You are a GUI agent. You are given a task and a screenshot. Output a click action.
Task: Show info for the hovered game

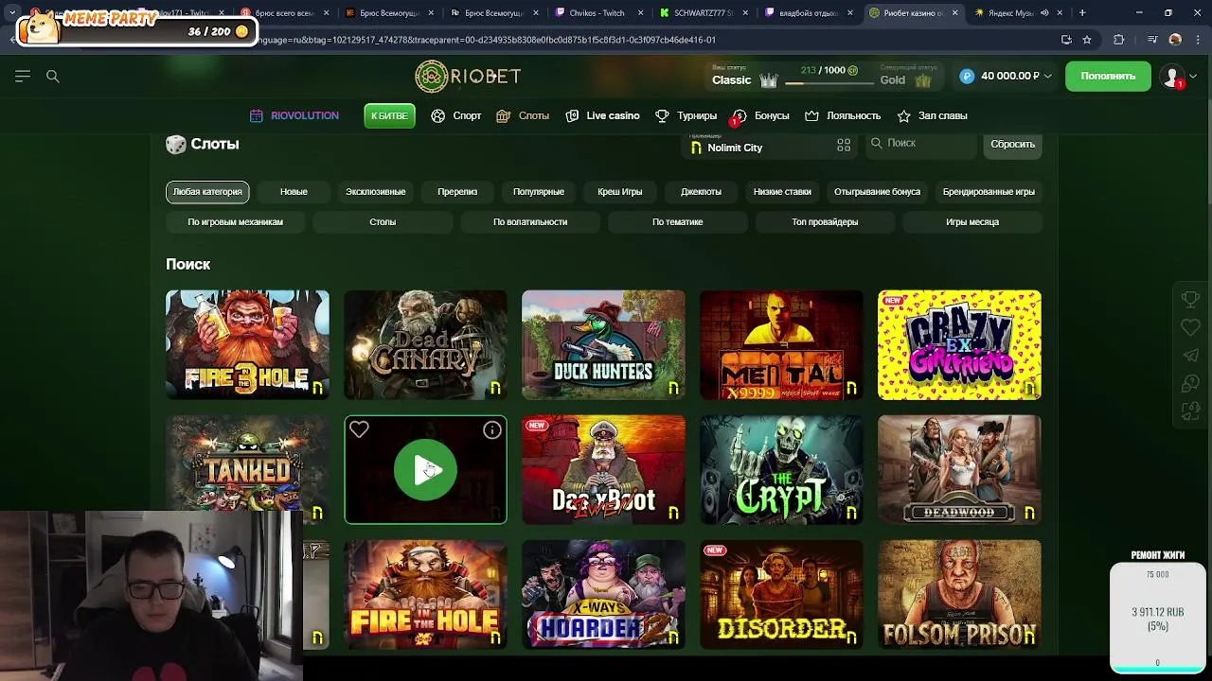[x=492, y=430]
